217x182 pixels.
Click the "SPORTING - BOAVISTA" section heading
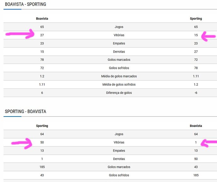25,111
